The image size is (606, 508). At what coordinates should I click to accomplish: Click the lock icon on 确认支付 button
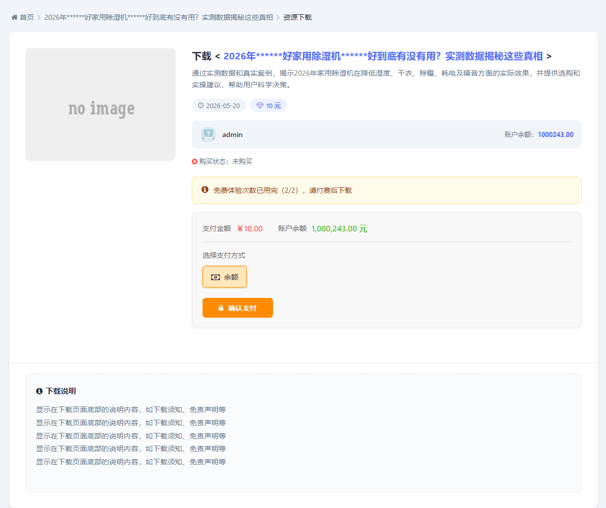point(221,308)
